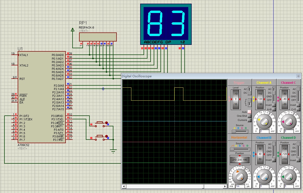Screen dimensions: 303x193
Task: Enable One-Shot trigger mode
Action: 249,116
